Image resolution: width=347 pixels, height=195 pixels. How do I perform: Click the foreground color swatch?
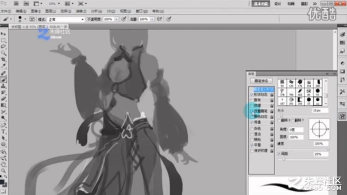[x=2, y=182]
